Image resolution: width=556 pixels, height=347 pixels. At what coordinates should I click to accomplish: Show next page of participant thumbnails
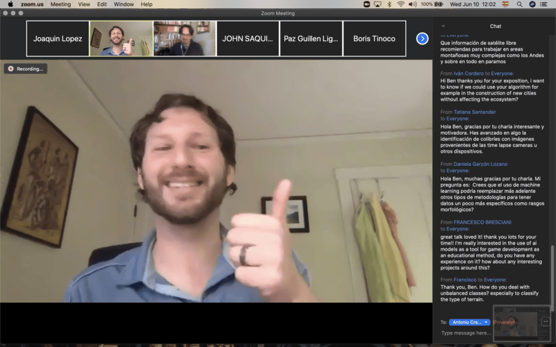[x=422, y=39]
